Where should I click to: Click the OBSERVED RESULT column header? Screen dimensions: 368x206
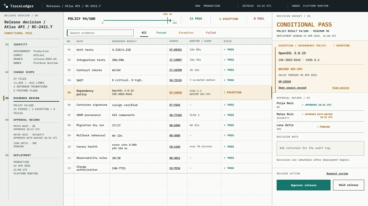tap(124, 41)
